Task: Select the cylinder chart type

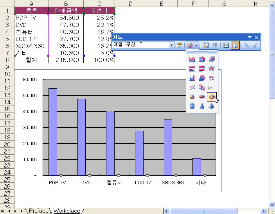Action: (192, 106)
